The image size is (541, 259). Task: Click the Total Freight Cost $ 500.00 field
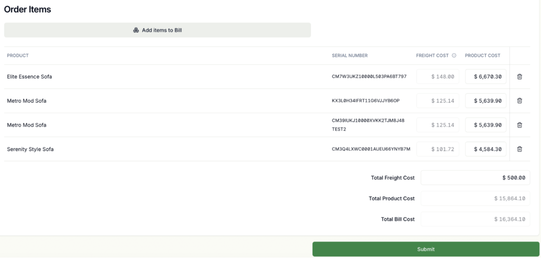pyautogui.click(x=475, y=178)
